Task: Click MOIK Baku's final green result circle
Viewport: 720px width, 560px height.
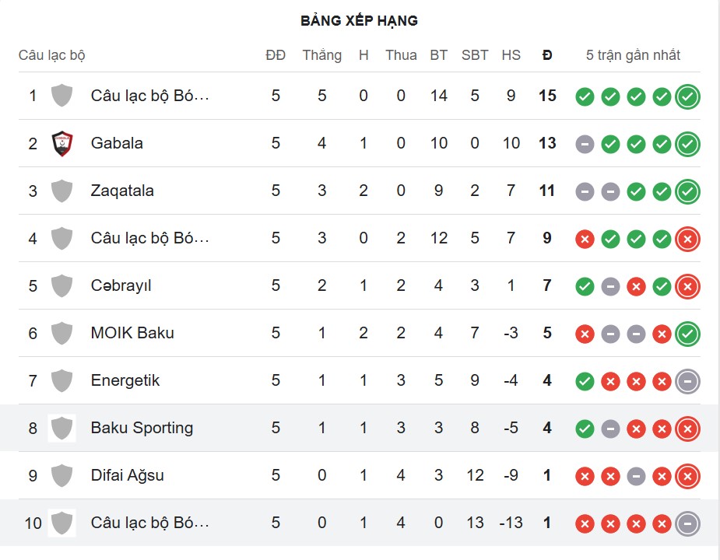Action: (x=687, y=333)
